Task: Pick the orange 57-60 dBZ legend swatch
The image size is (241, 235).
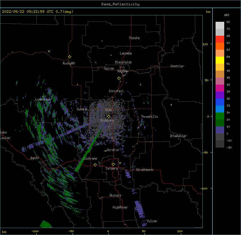Action: (x=220, y=46)
